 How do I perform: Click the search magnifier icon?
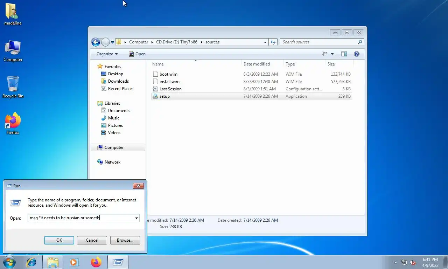tap(360, 42)
